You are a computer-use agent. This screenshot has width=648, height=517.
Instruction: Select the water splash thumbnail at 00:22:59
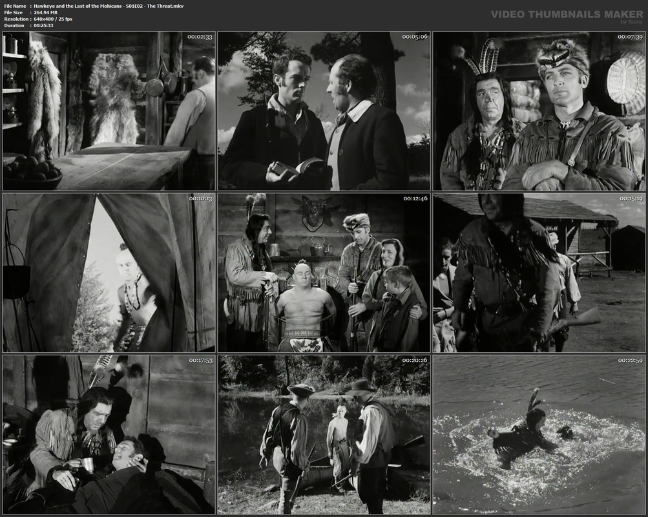click(x=539, y=435)
